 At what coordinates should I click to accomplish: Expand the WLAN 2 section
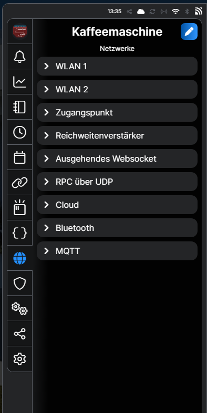pos(117,89)
